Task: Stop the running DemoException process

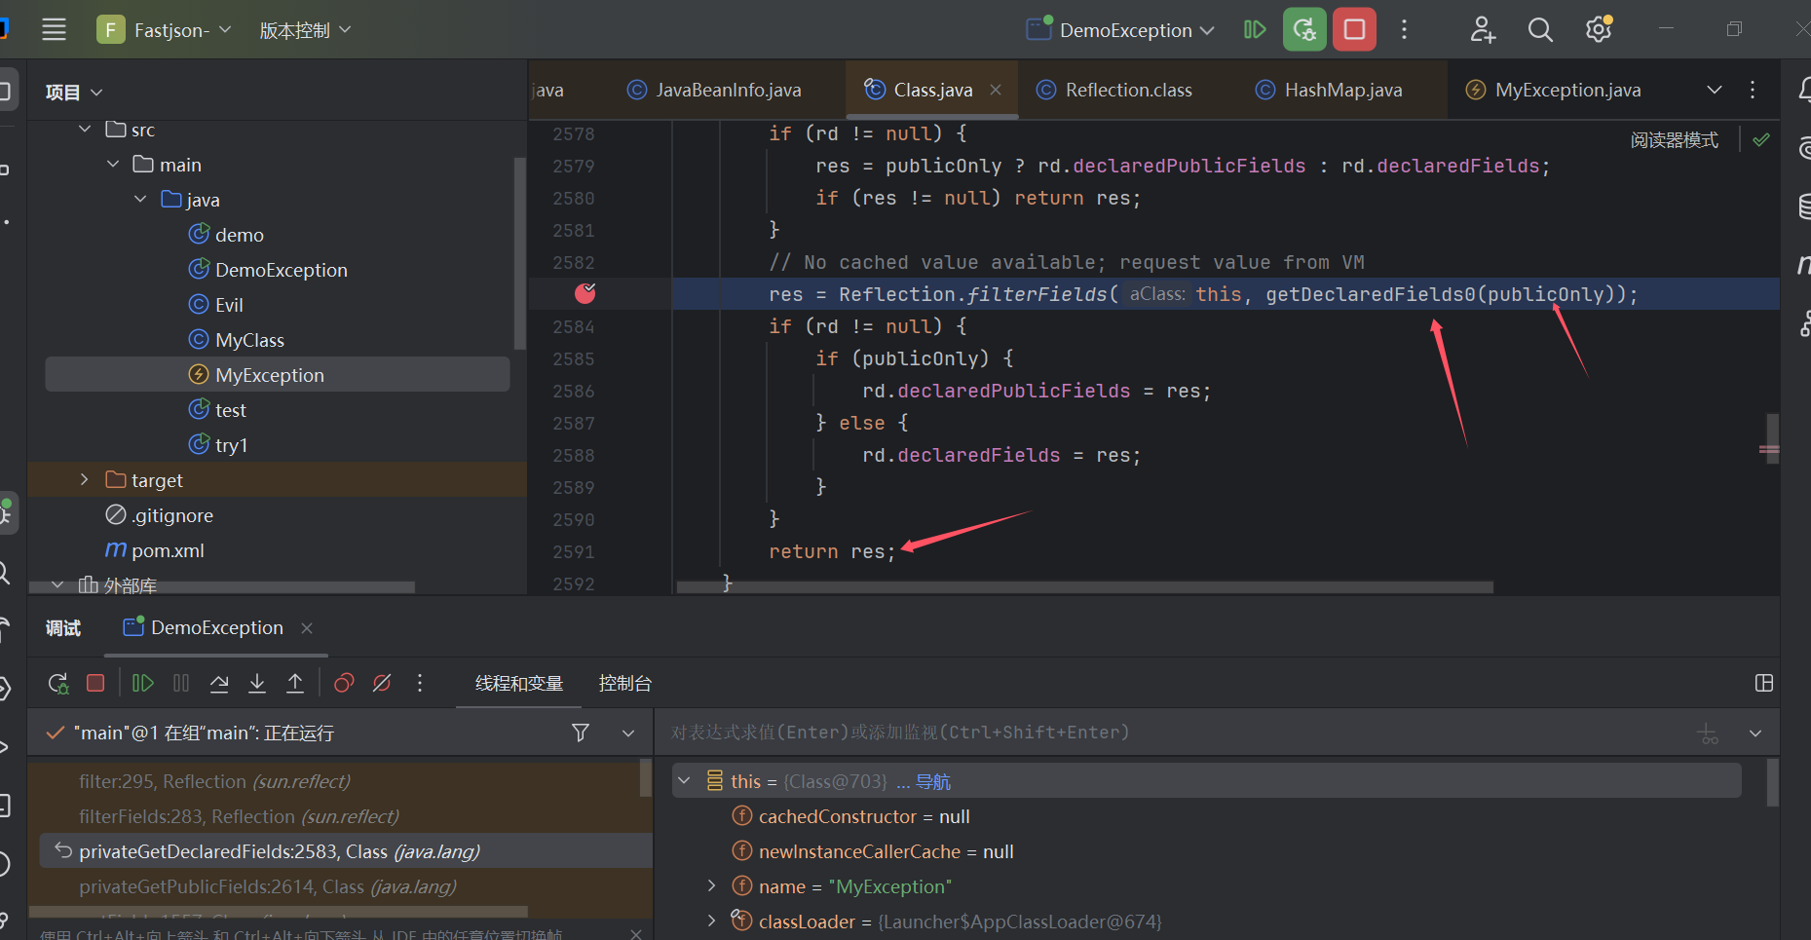Action: click(x=1354, y=29)
